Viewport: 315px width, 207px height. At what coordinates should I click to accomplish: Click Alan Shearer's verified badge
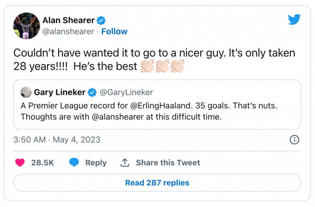pyautogui.click(x=101, y=21)
